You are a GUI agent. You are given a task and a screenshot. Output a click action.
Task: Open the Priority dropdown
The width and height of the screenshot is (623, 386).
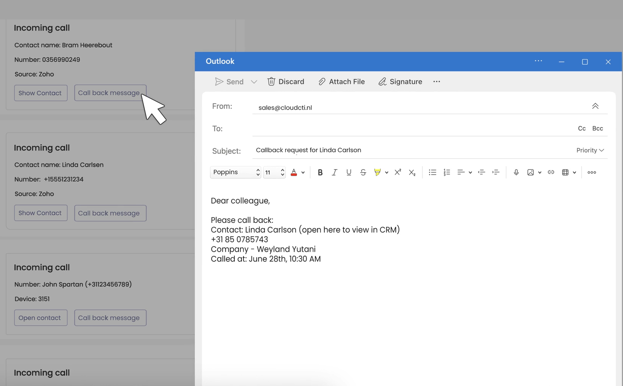(x=590, y=150)
